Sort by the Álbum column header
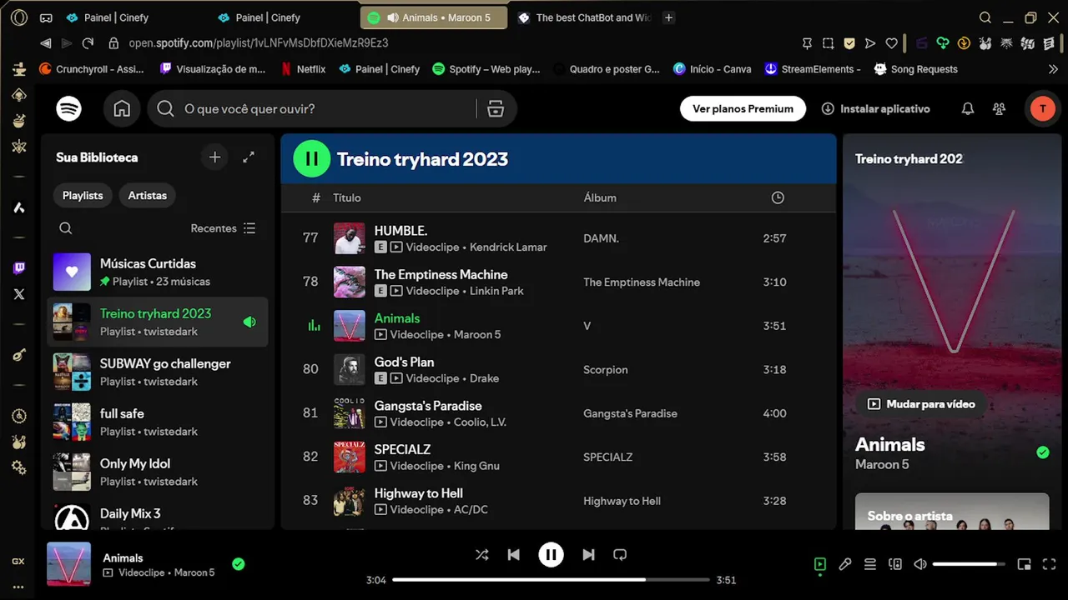Viewport: 1068px width, 600px height. point(600,197)
